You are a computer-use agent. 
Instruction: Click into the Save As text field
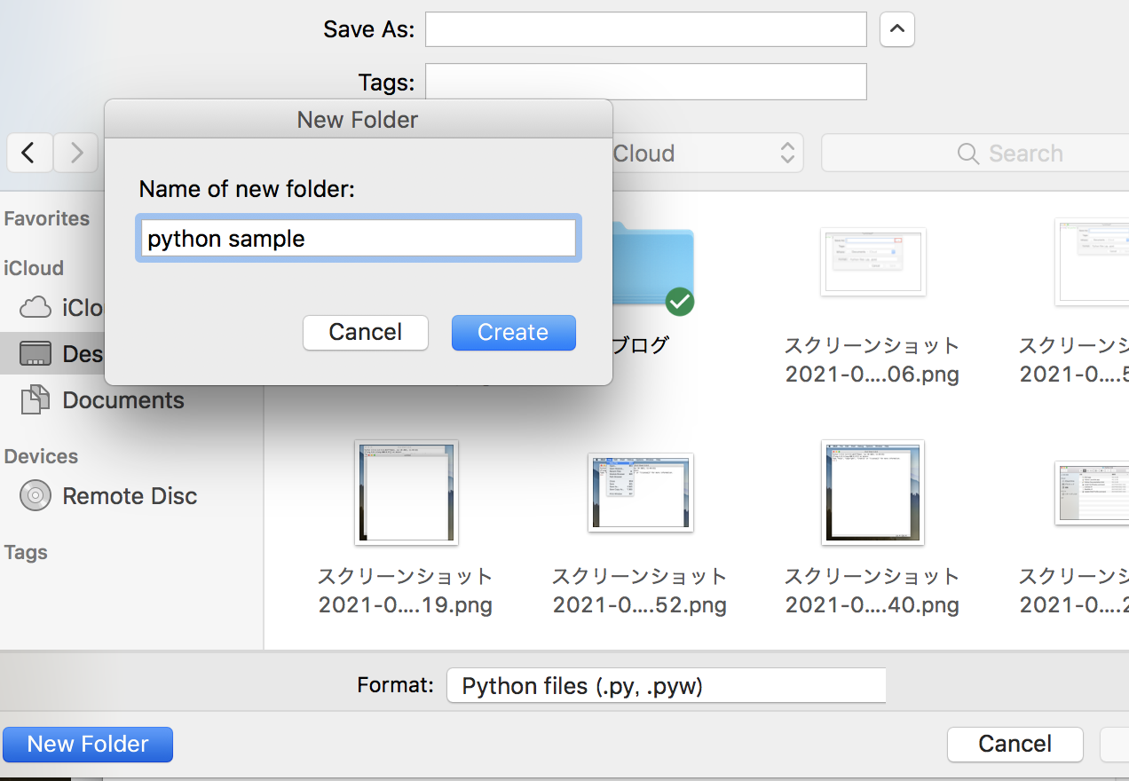(645, 29)
